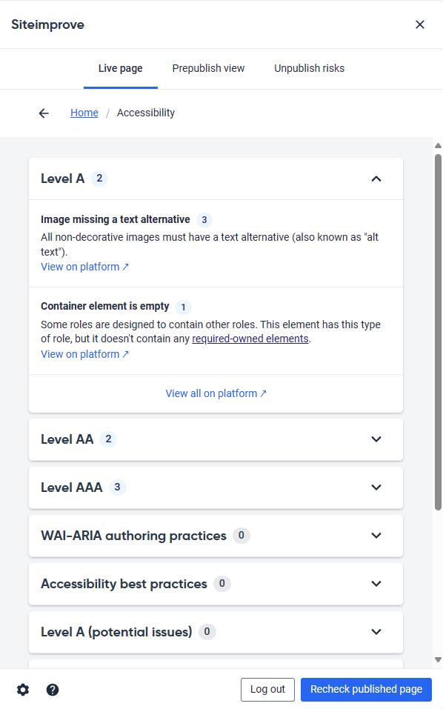Expand Accessibility best practices section

tap(216, 584)
